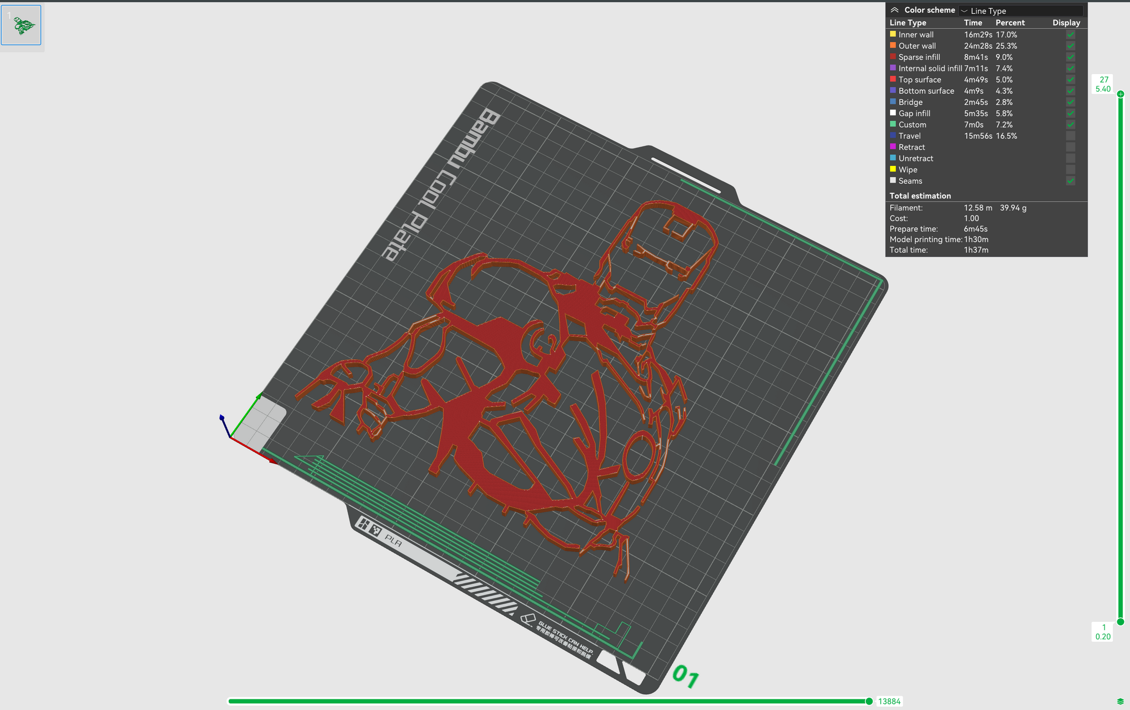Disable the Inner wall display checkbox
The image size is (1130, 710).
tap(1071, 34)
